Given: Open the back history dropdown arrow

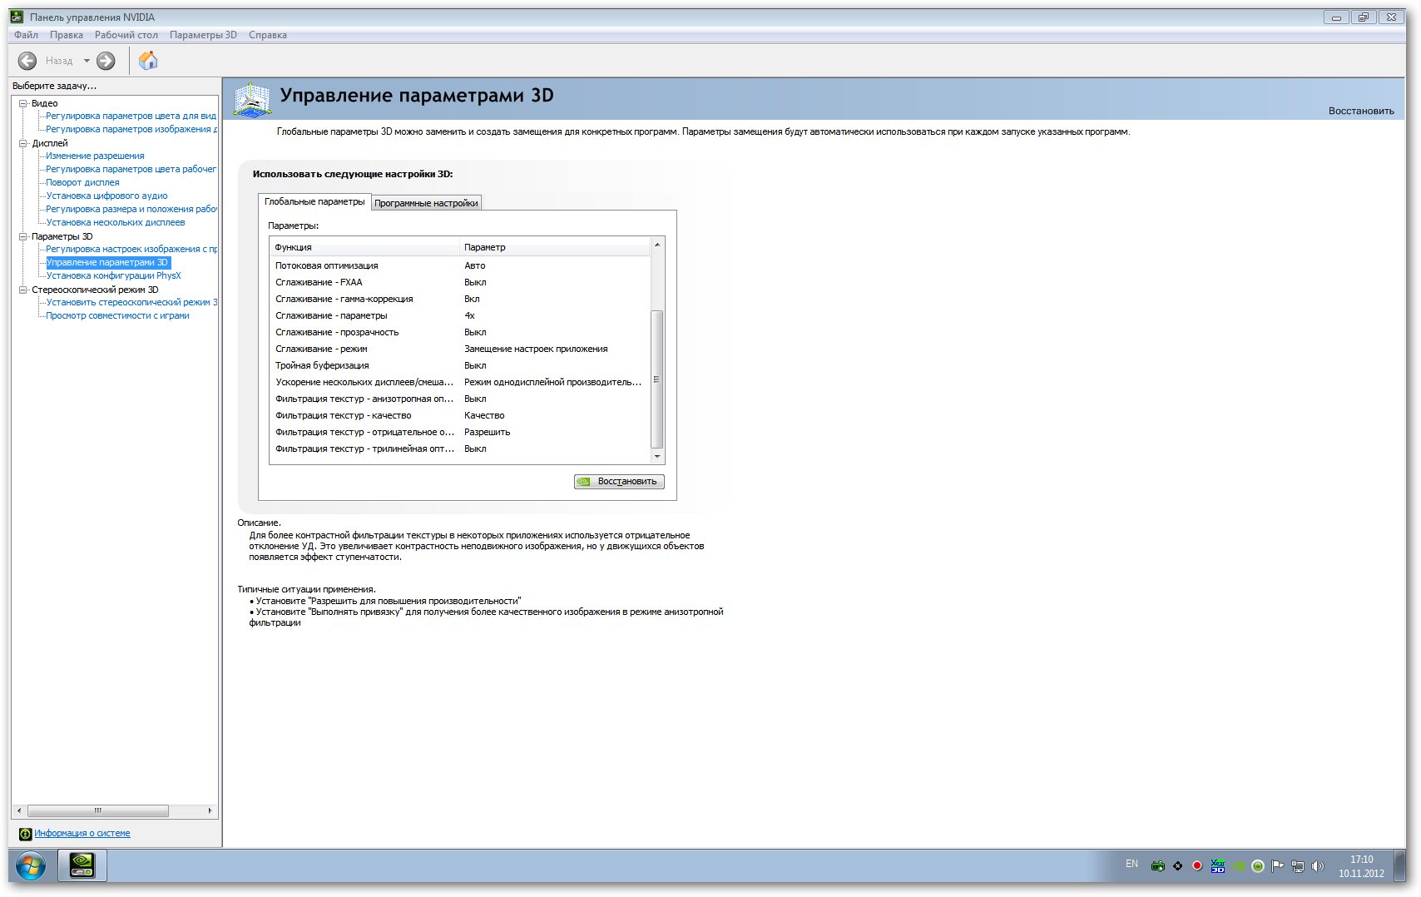Looking at the screenshot, I should 87,61.
